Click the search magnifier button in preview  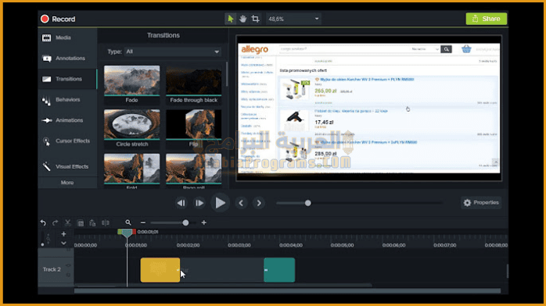click(446, 49)
